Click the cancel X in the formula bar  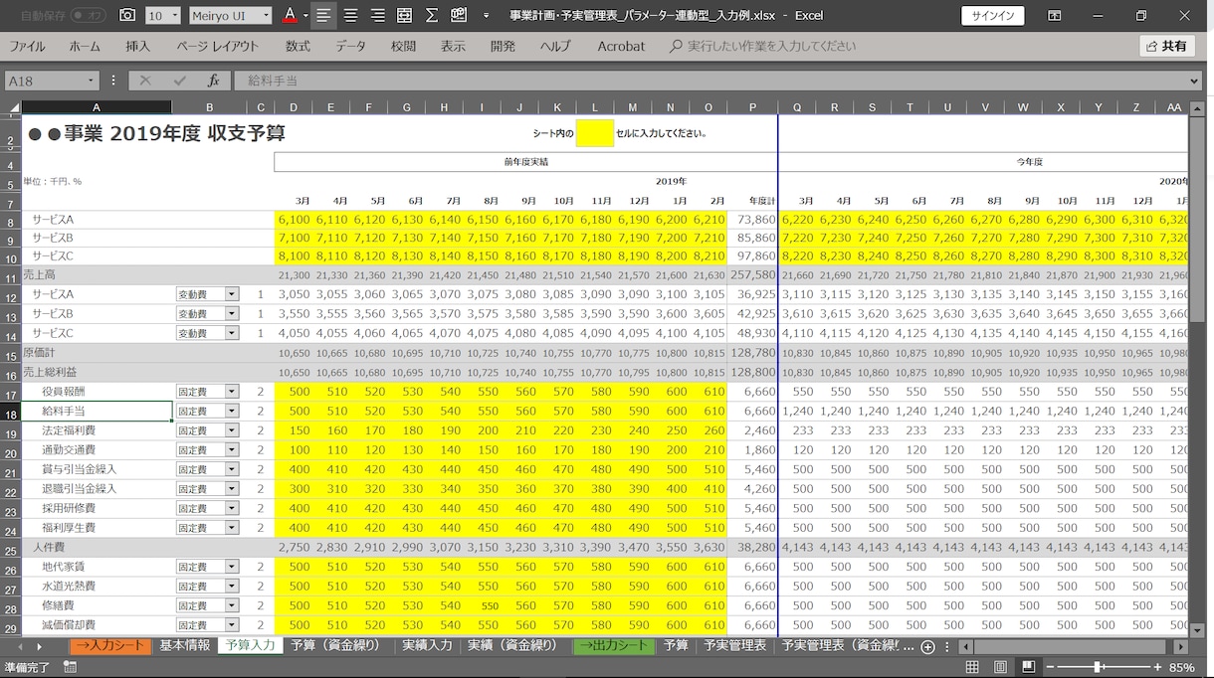pyautogui.click(x=145, y=81)
